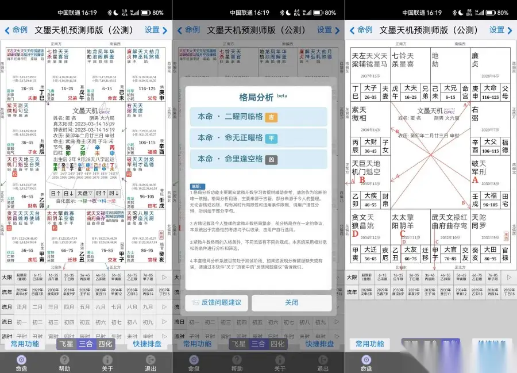The image size is (517, 373).
Task: Tap the 退出 exit icon in left screen
Action: coord(151,362)
